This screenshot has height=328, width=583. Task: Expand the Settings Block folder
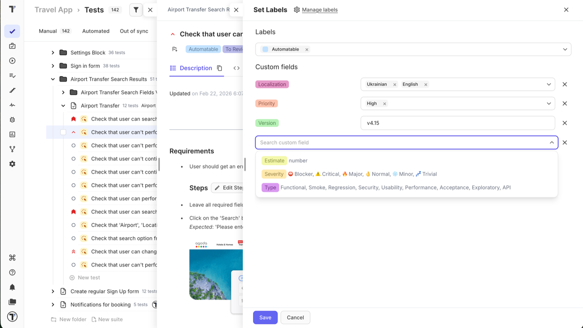[53, 52]
